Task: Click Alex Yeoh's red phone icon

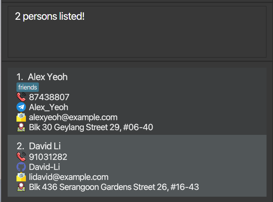Action: [x=21, y=97]
